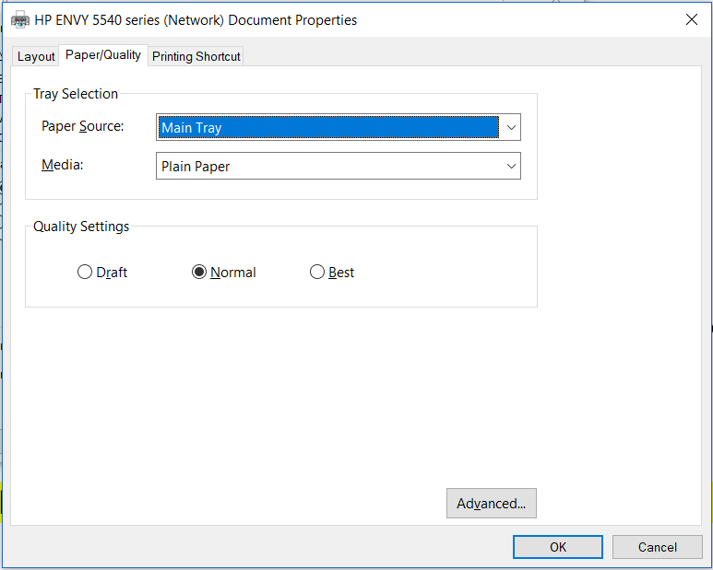Confirm settings with the OK button
This screenshot has height=570, width=713.
pyautogui.click(x=557, y=547)
